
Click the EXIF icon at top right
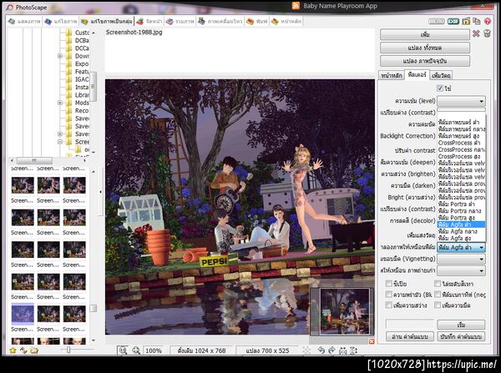pyautogui.click(x=453, y=22)
